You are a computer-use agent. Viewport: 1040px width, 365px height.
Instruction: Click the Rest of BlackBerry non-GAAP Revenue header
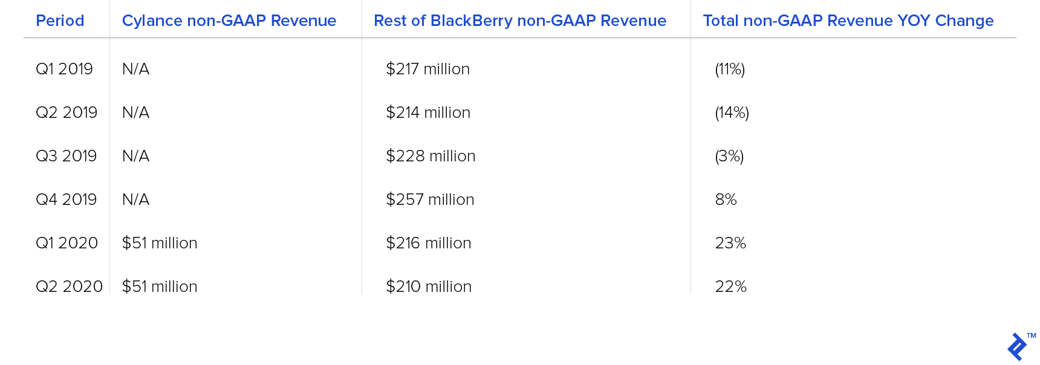tap(520, 21)
